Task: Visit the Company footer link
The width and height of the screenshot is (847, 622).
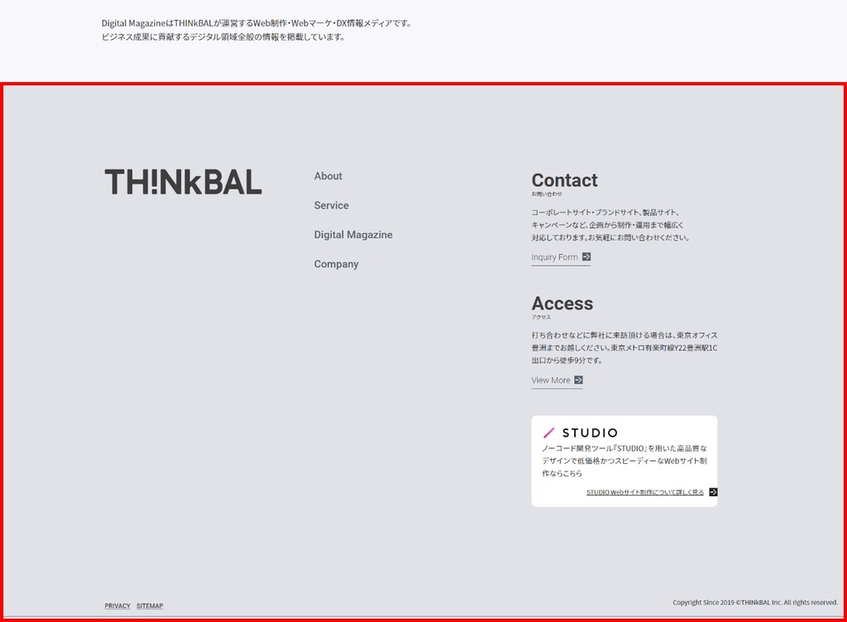Action: pyautogui.click(x=336, y=264)
